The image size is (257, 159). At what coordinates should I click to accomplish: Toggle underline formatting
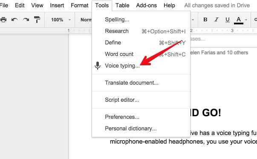point(227,20)
